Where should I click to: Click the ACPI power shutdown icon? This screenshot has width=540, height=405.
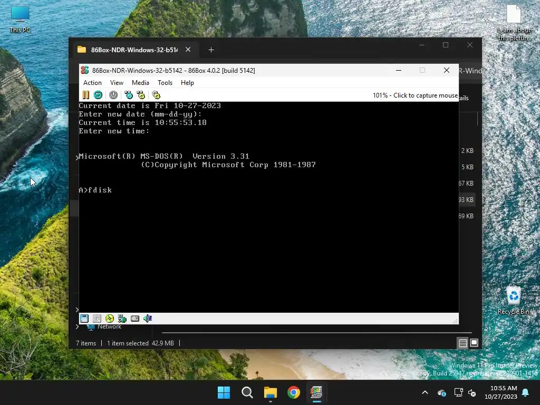[113, 95]
